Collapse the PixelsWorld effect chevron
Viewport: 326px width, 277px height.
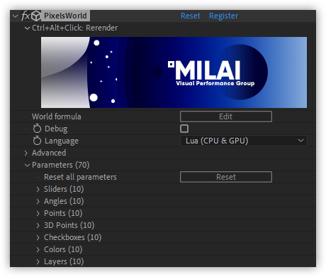16,16
